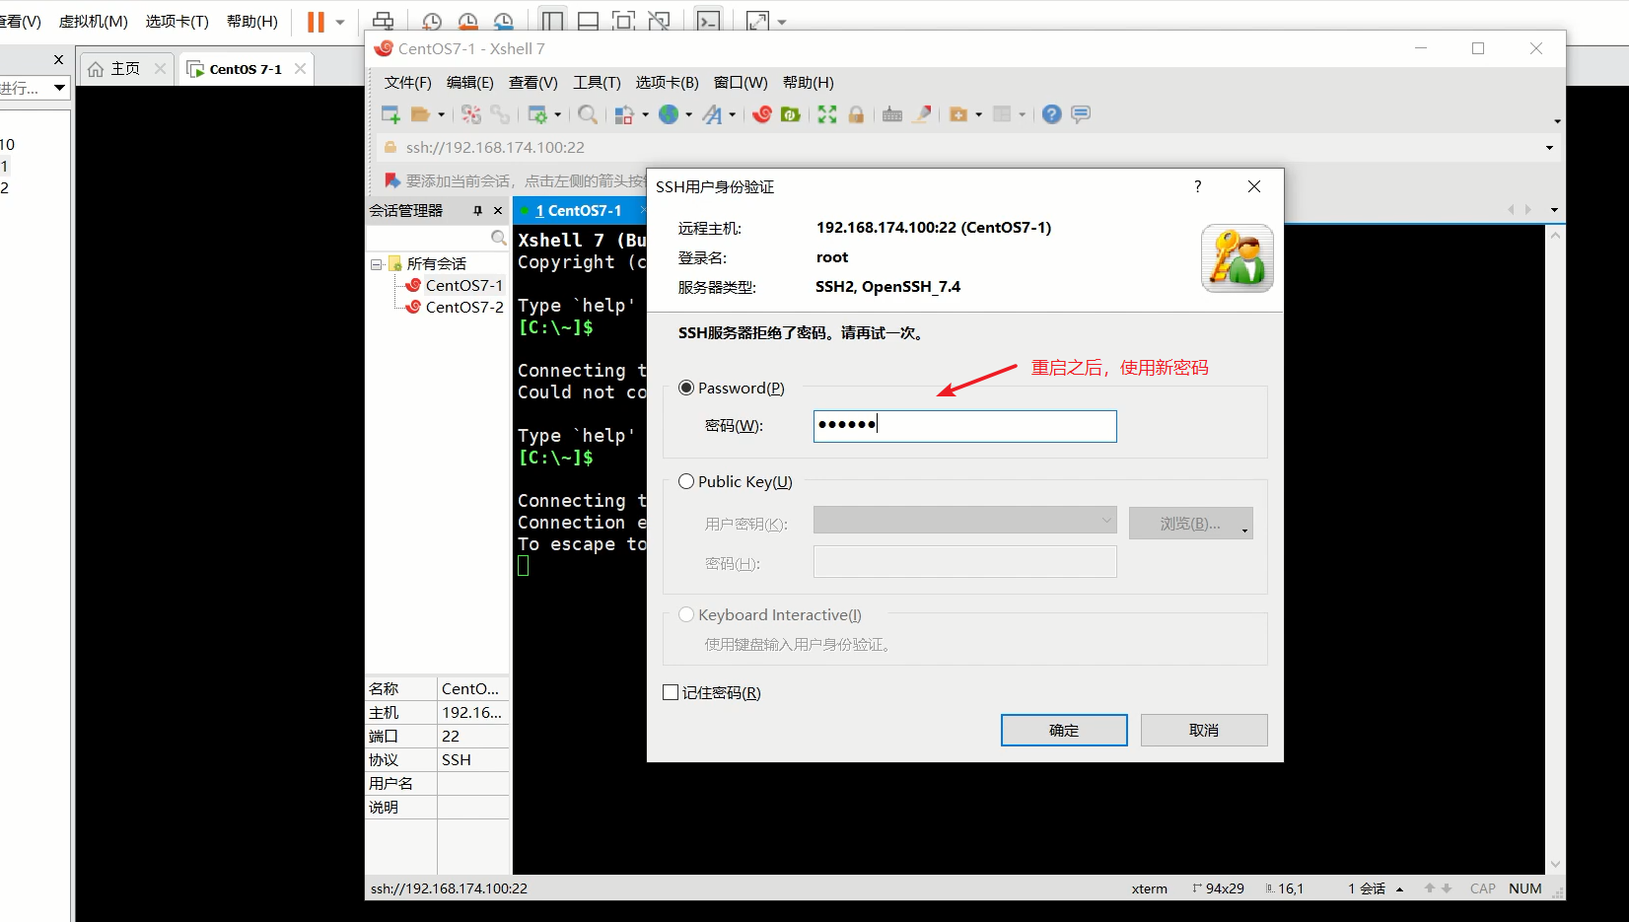Image resolution: width=1629 pixels, height=922 pixels.
Task: Open dropdown next to session properties icon
Action: pos(558,115)
